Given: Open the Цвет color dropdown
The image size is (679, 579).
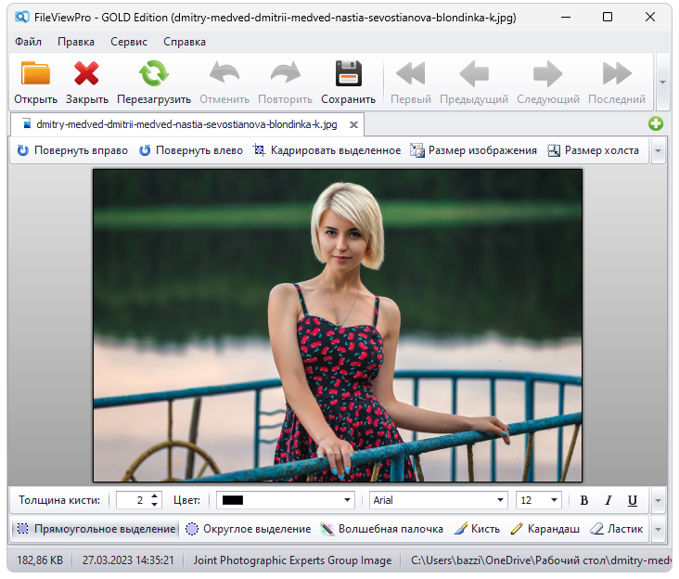Looking at the screenshot, I should [x=348, y=500].
